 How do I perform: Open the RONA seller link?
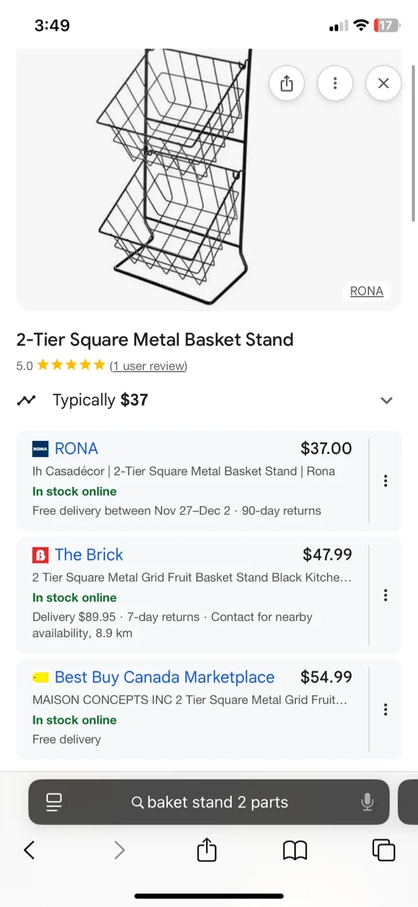click(76, 448)
